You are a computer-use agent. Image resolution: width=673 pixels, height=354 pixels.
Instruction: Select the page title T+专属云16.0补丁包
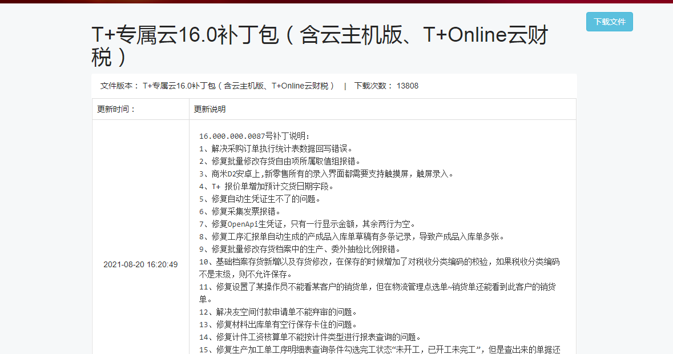[320, 46]
